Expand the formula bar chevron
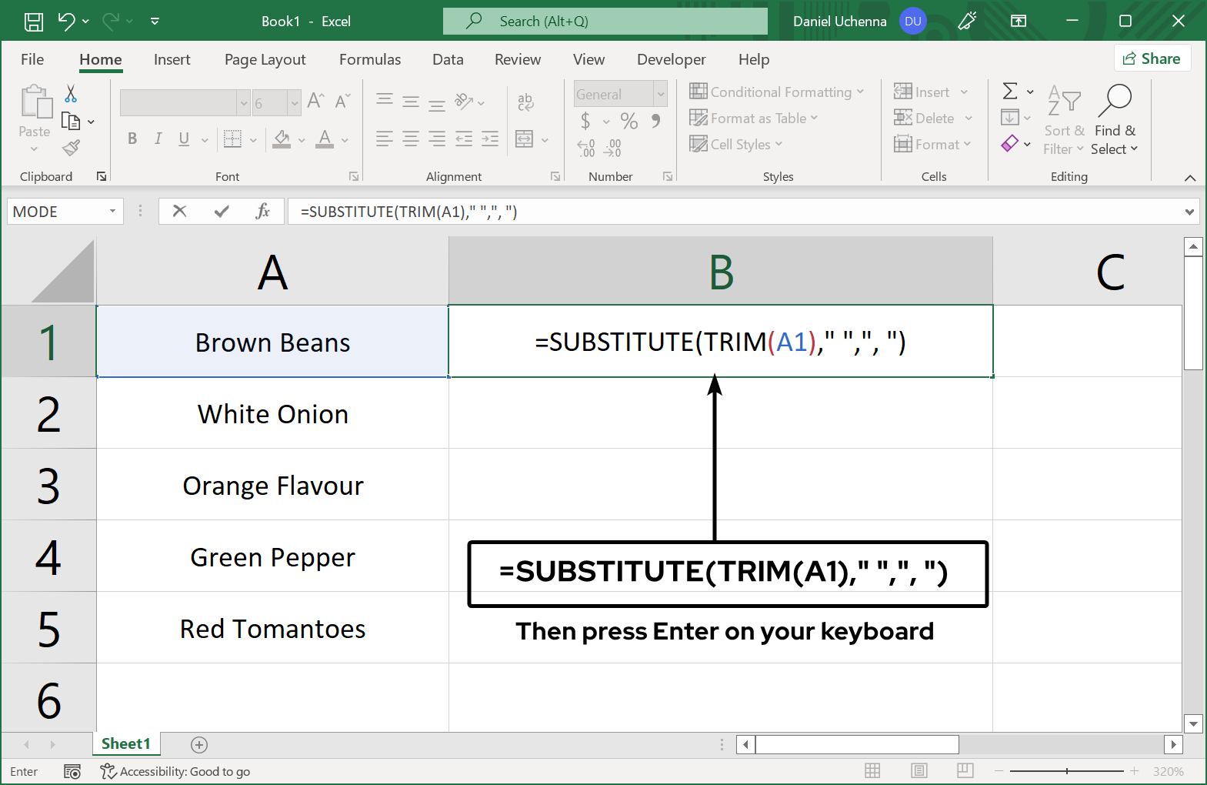This screenshot has height=785, width=1207. (1189, 212)
